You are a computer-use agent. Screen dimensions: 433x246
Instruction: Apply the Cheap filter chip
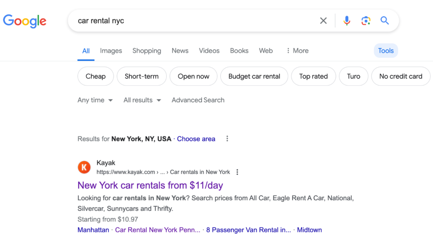[95, 76]
